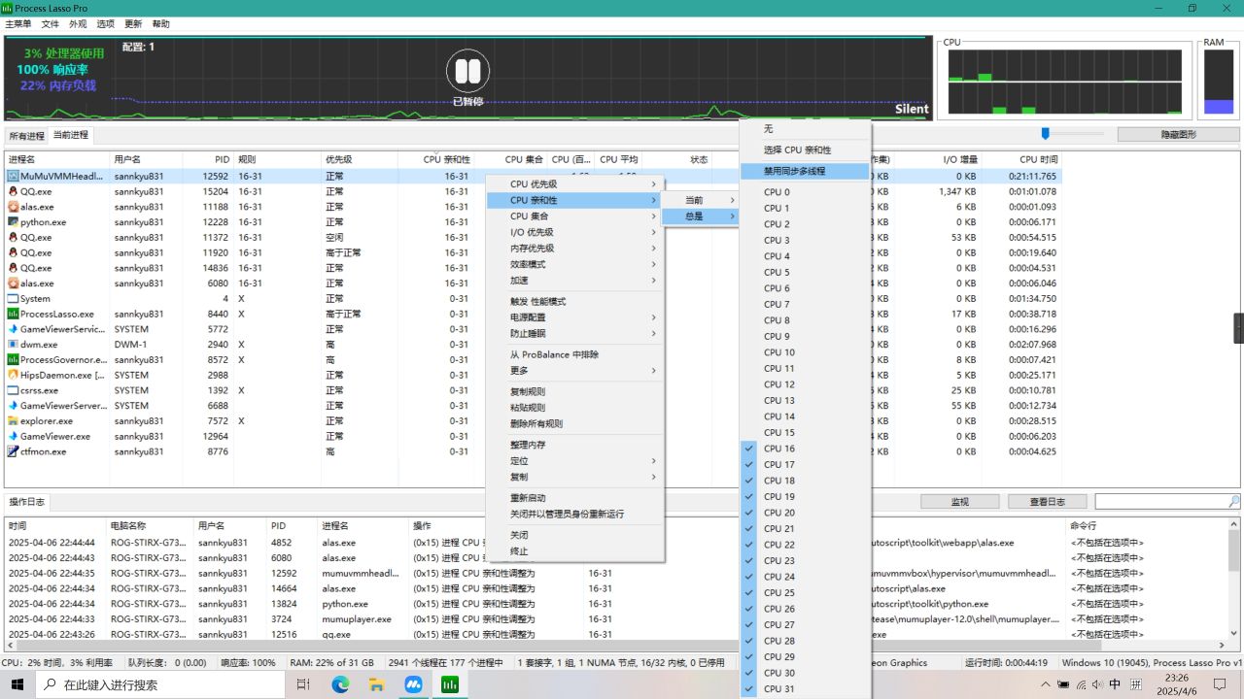Click the ProcessGovernor process icon
Image resolution: width=1244 pixels, height=699 pixels.
click(14, 359)
